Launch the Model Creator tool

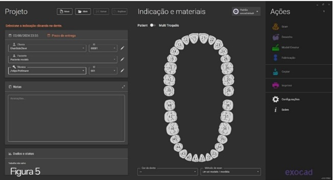[x=276, y=47]
